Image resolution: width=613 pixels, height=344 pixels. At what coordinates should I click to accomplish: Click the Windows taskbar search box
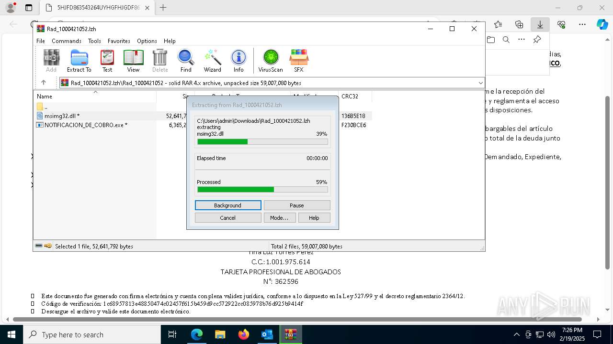point(92,334)
